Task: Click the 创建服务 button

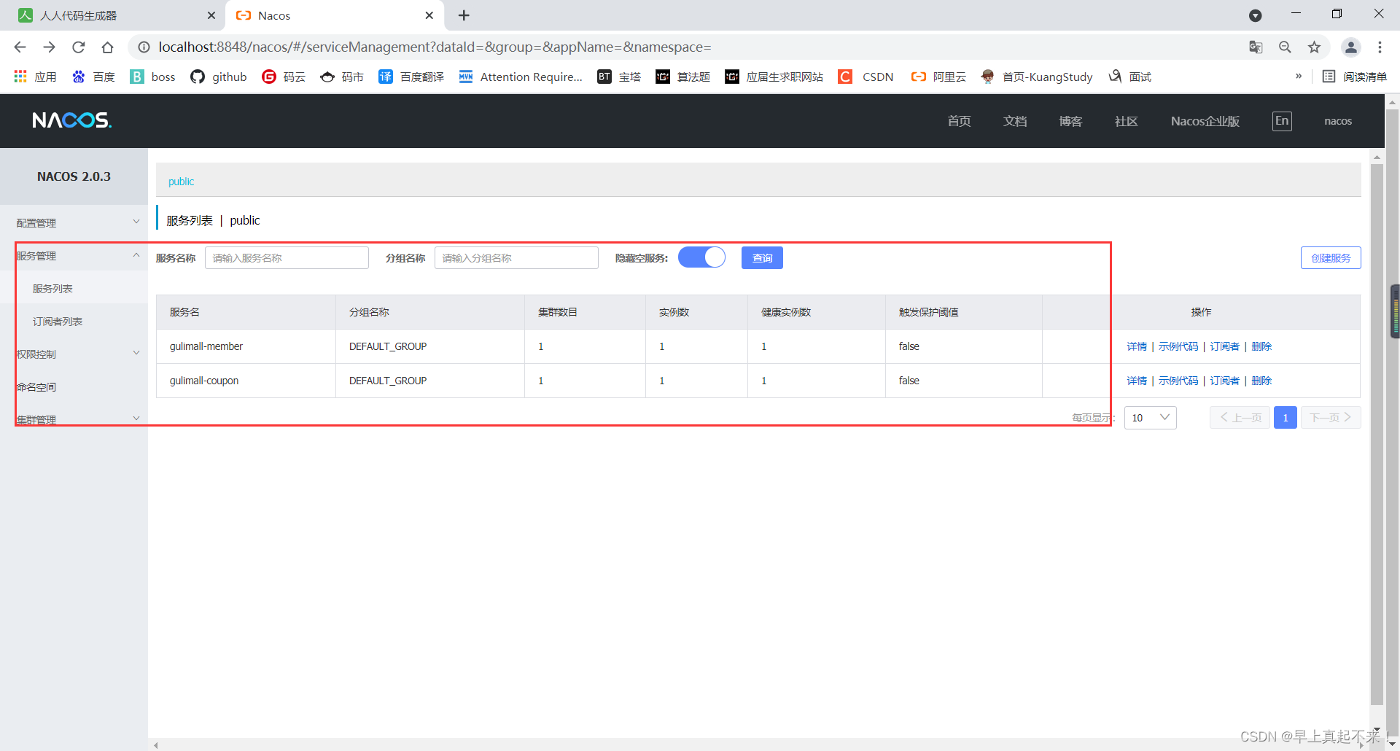Action: pos(1331,257)
